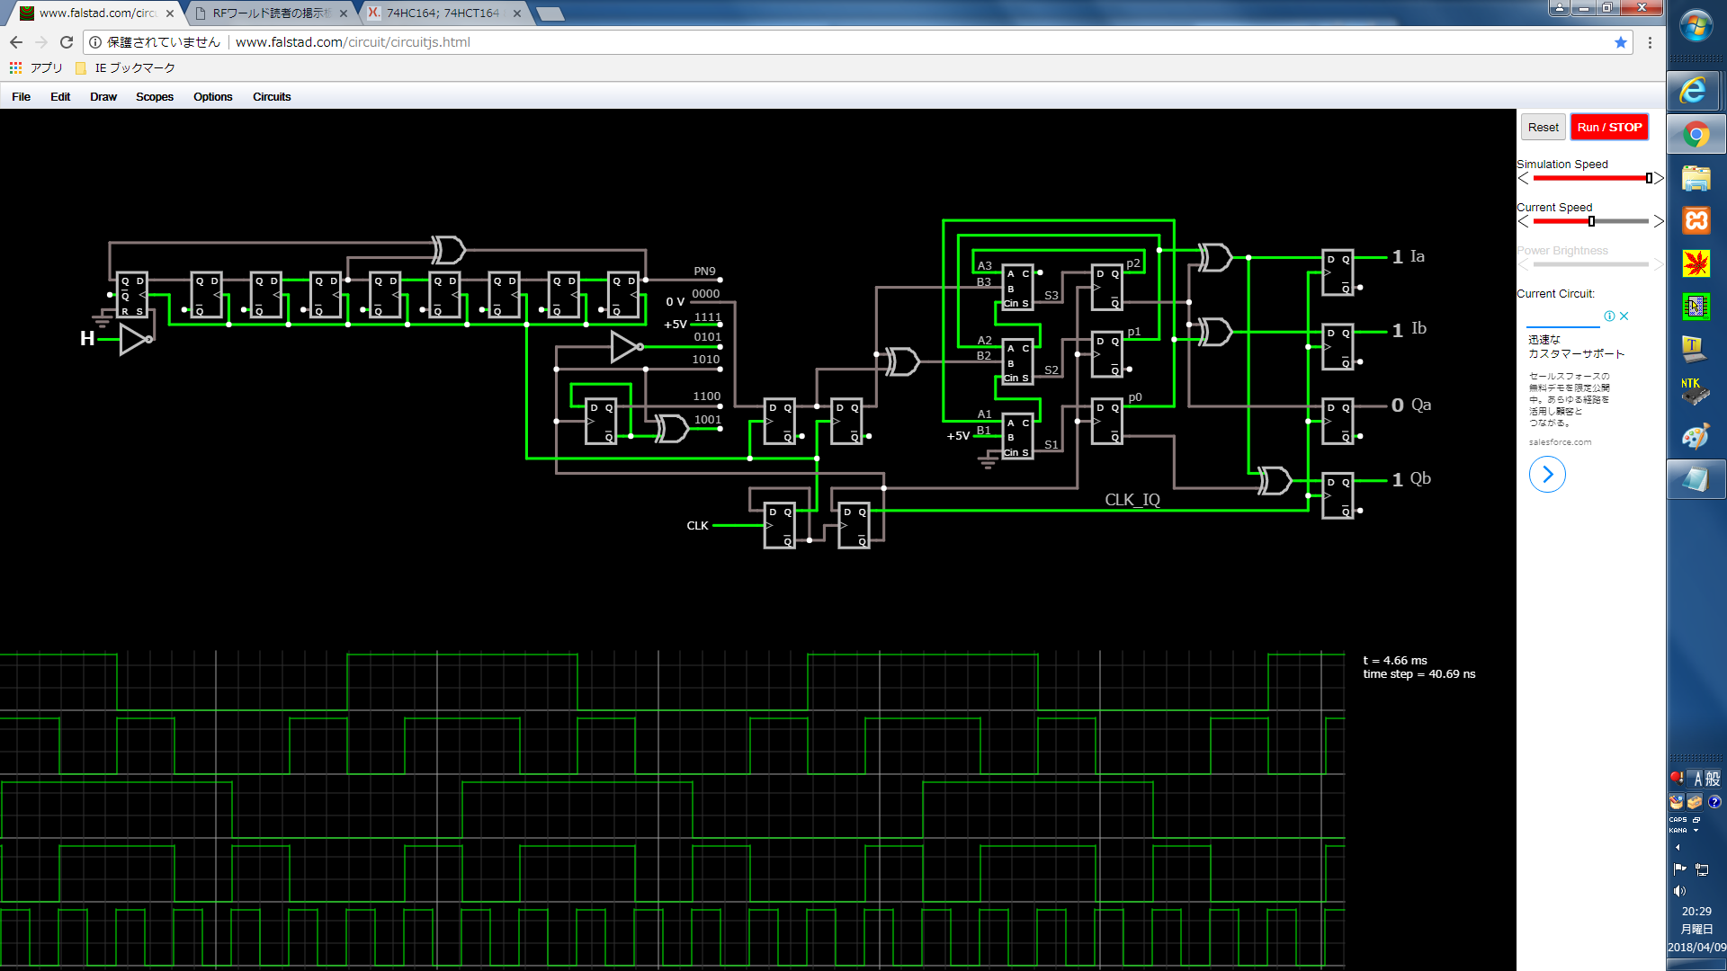Open the KANA IME options dropdown arrow
The image size is (1727, 971).
(1696, 831)
